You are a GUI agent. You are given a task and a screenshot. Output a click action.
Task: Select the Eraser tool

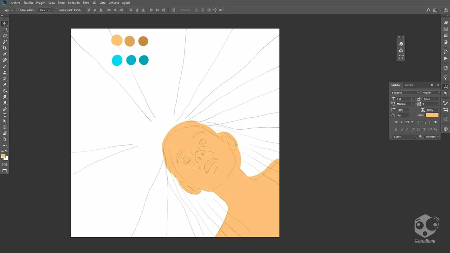click(x=5, y=85)
